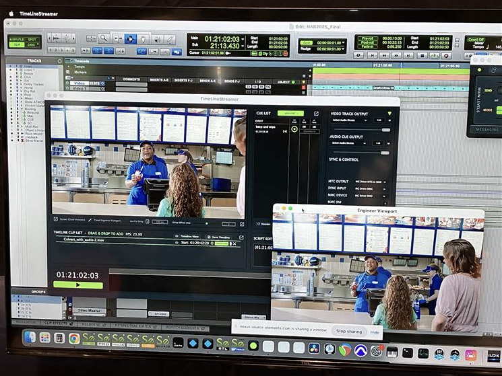This screenshot has height=376, width=502.
Task: Open the MTC OUTPUT dropdown
Action: point(371,182)
